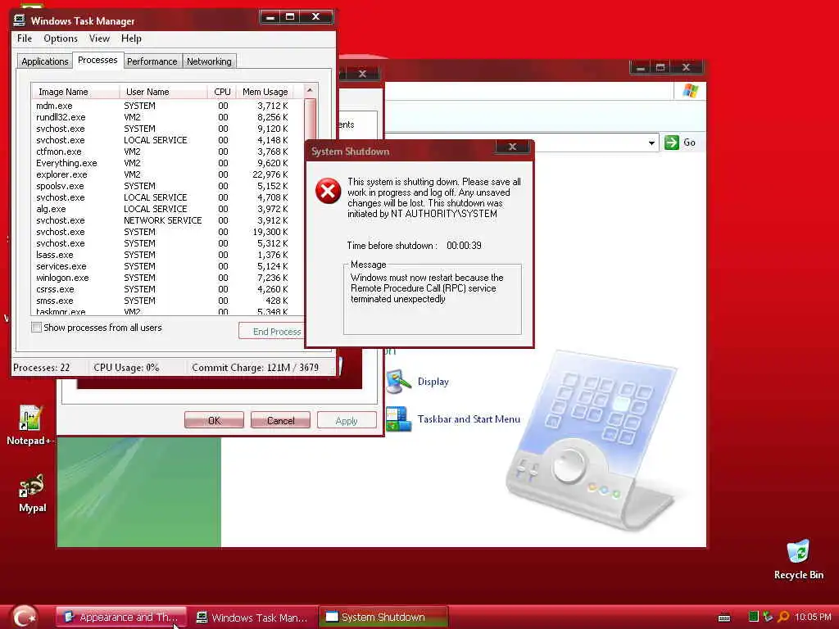Close the System Shutdown dialog
Viewport: 839px width, 629px height.
[x=512, y=147]
